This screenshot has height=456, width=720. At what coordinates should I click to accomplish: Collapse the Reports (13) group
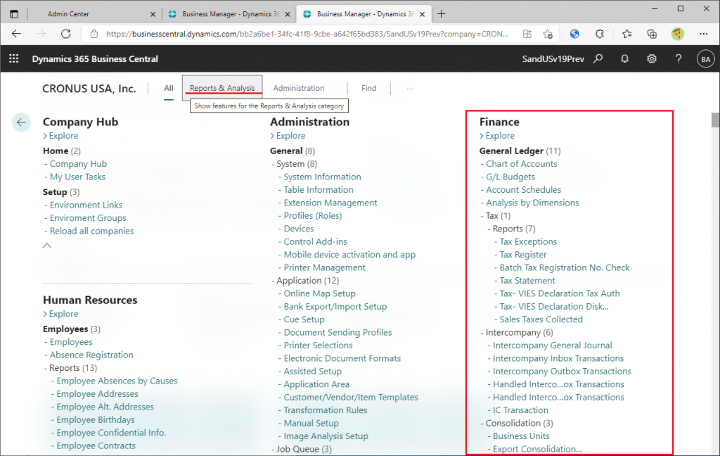[70, 368]
